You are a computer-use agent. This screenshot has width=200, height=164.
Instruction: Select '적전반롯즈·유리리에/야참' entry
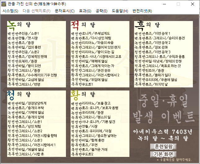(91, 131)
